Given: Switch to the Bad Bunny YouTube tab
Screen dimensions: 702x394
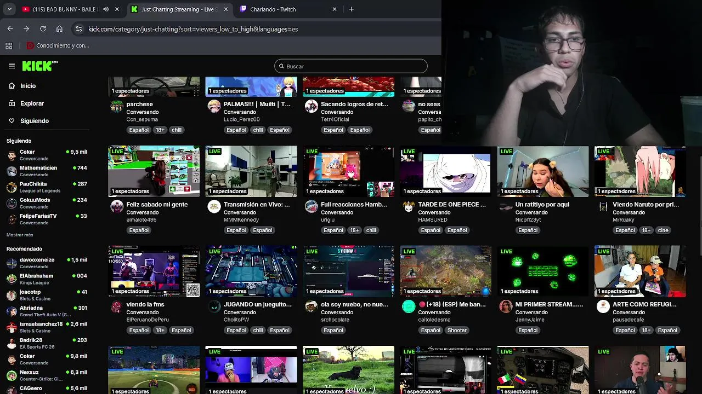Looking at the screenshot, I should point(65,9).
